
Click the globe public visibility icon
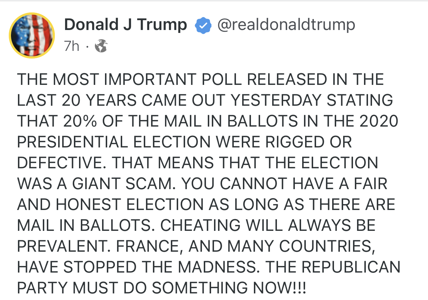click(x=101, y=46)
